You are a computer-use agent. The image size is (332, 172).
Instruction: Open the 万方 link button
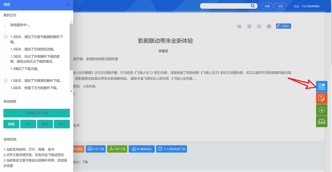(x=28, y=124)
